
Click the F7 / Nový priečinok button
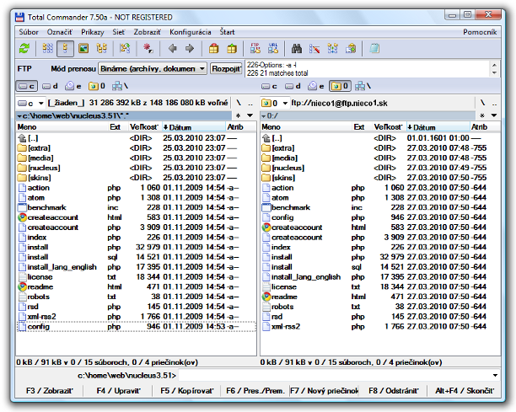324,391
